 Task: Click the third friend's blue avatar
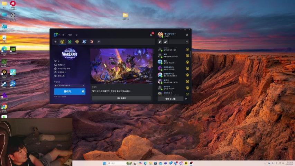[x=160, y=62]
